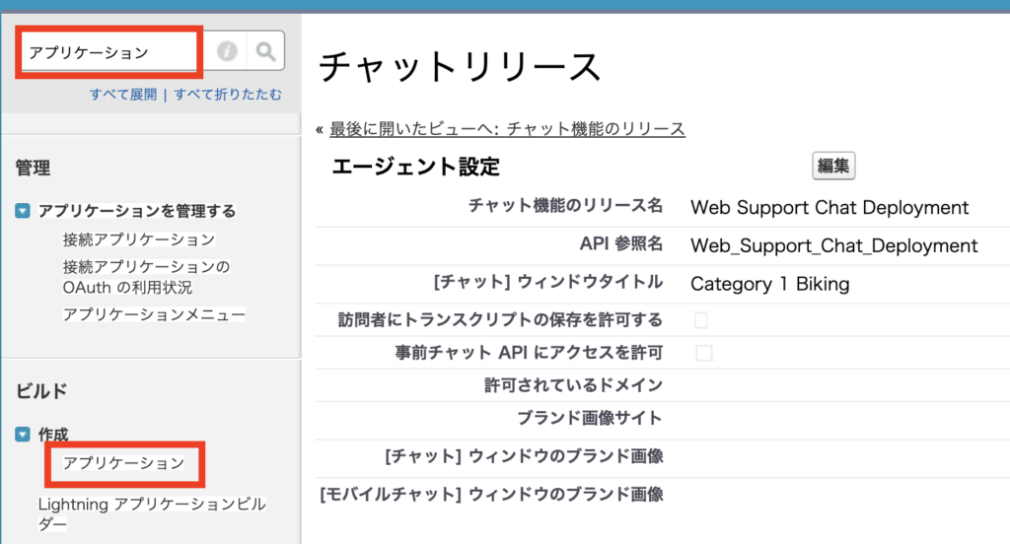Viewport: 1010px width, 544px height.
Task: Click the アプリケーションを管理する label
Action: [x=136, y=211]
